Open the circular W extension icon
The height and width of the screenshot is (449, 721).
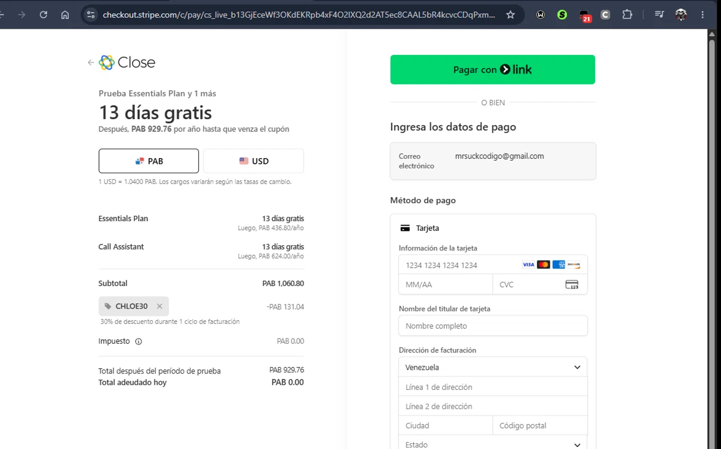(541, 15)
